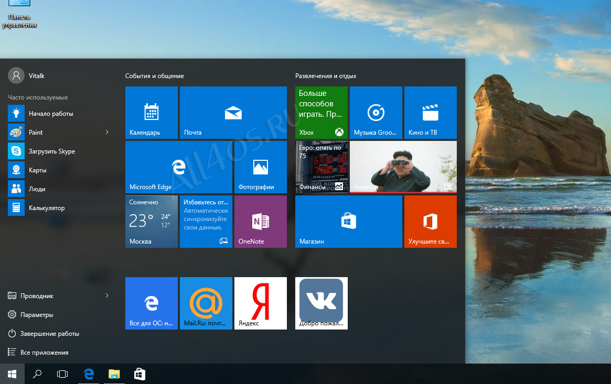Viewport: 611px width, 384px height.
Task: Open the Все для ОС tile
Action: [x=151, y=303]
